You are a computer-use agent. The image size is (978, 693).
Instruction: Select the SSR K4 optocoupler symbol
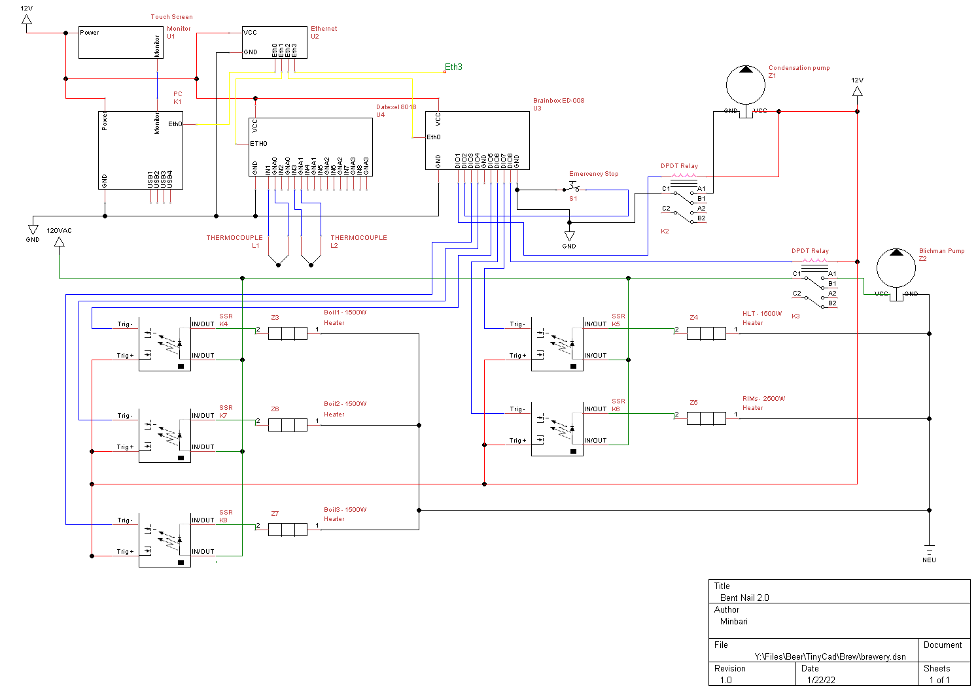[x=165, y=345]
